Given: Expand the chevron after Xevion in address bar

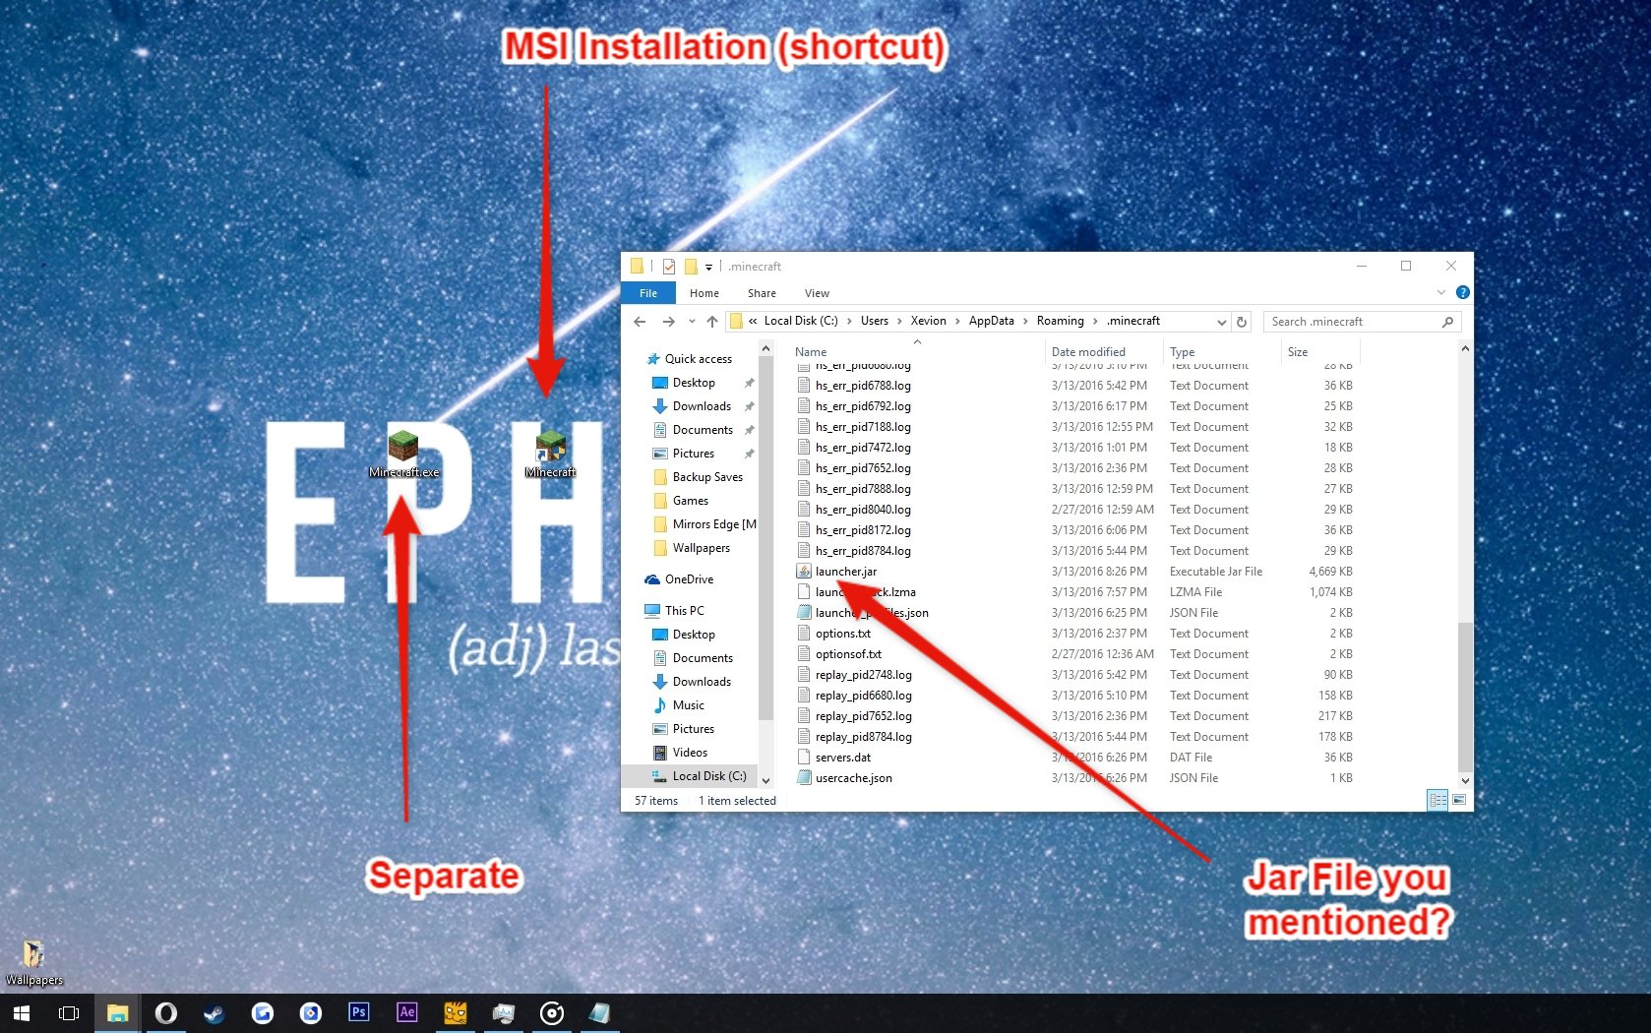Looking at the screenshot, I should (957, 321).
